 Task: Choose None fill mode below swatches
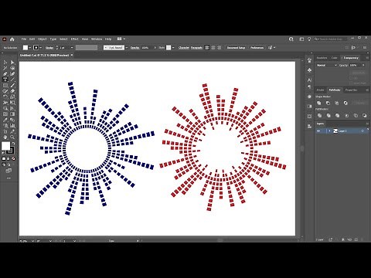13,159
